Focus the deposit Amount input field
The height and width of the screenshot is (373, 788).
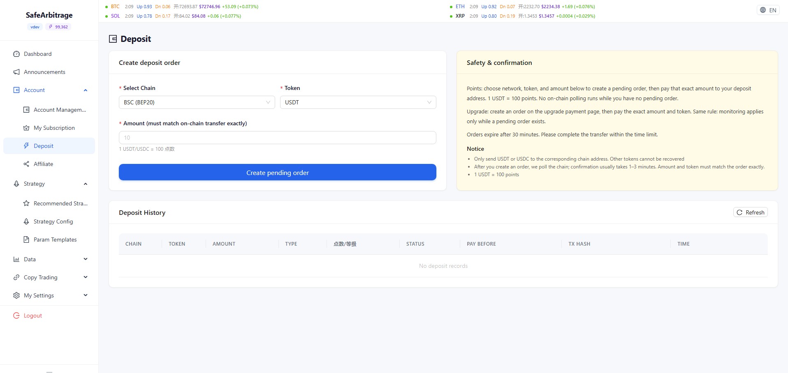[x=277, y=138]
